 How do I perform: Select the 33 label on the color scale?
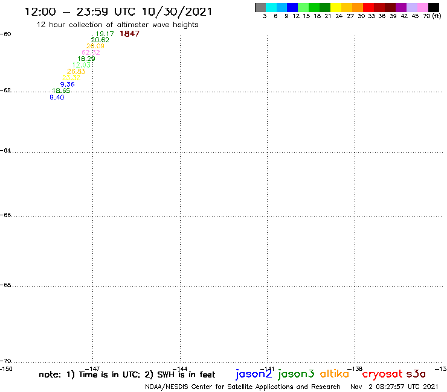point(371,16)
